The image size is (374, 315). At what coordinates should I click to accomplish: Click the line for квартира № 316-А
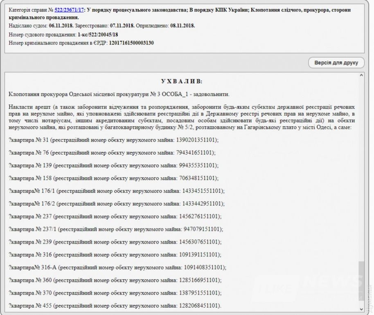click(117, 268)
